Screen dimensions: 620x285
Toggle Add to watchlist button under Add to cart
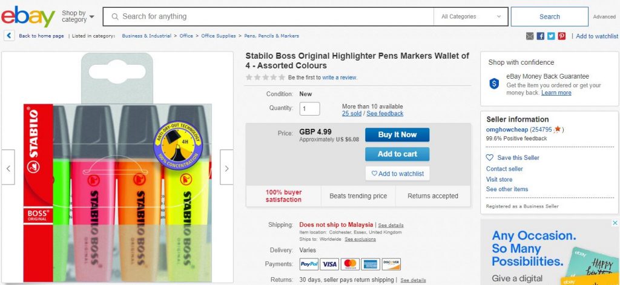click(397, 174)
